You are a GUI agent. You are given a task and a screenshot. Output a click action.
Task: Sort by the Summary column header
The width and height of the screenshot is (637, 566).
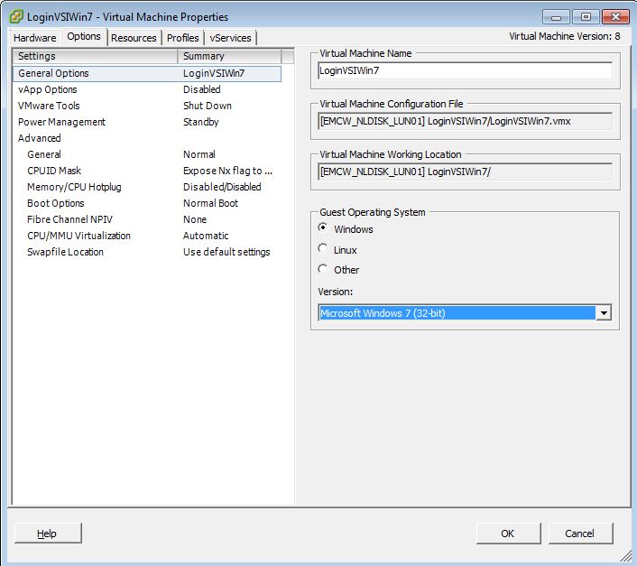(x=229, y=56)
